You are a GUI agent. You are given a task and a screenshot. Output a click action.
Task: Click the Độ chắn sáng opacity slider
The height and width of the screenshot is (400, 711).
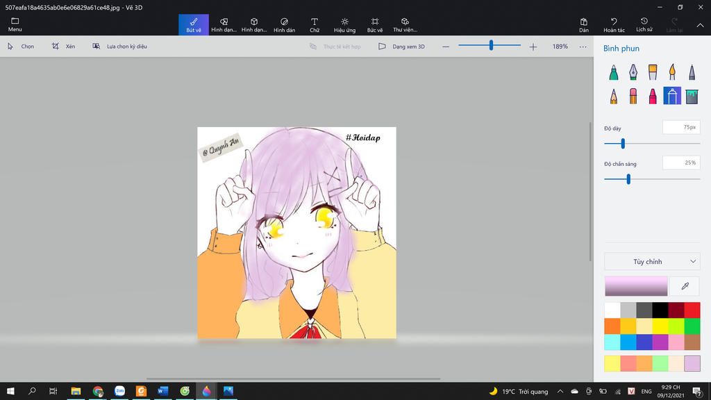pyautogui.click(x=652, y=179)
